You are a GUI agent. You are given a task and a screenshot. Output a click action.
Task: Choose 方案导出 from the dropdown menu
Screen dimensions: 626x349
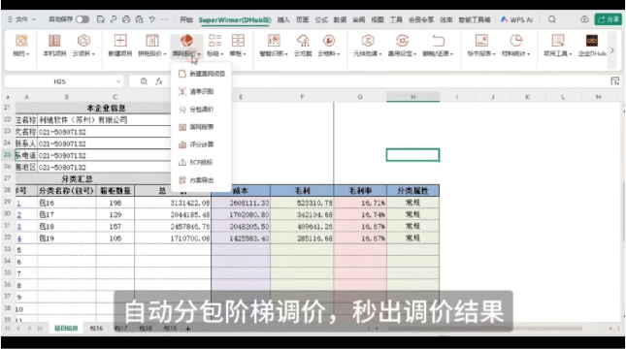click(x=202, y=180)
